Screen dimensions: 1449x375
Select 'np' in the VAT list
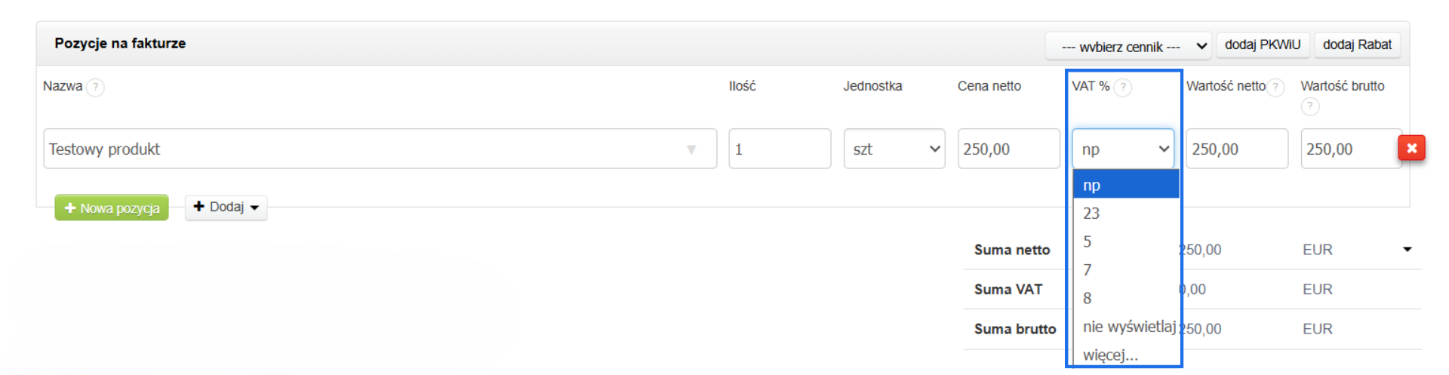[1125, 185]
